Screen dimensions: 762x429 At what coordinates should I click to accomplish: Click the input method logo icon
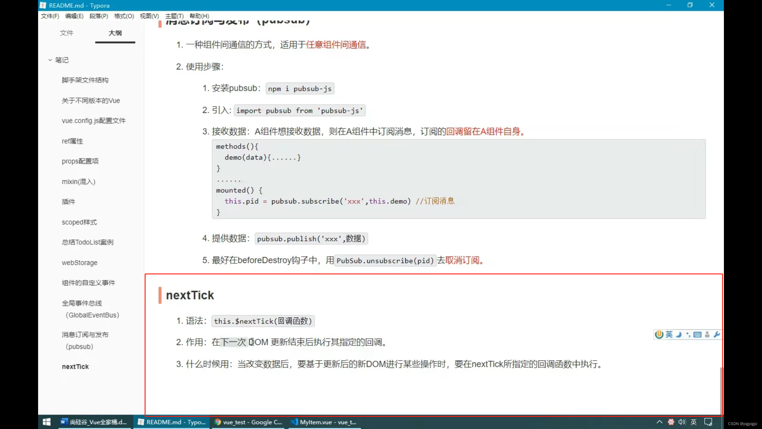pyautogui.click(x=659, y=335)
